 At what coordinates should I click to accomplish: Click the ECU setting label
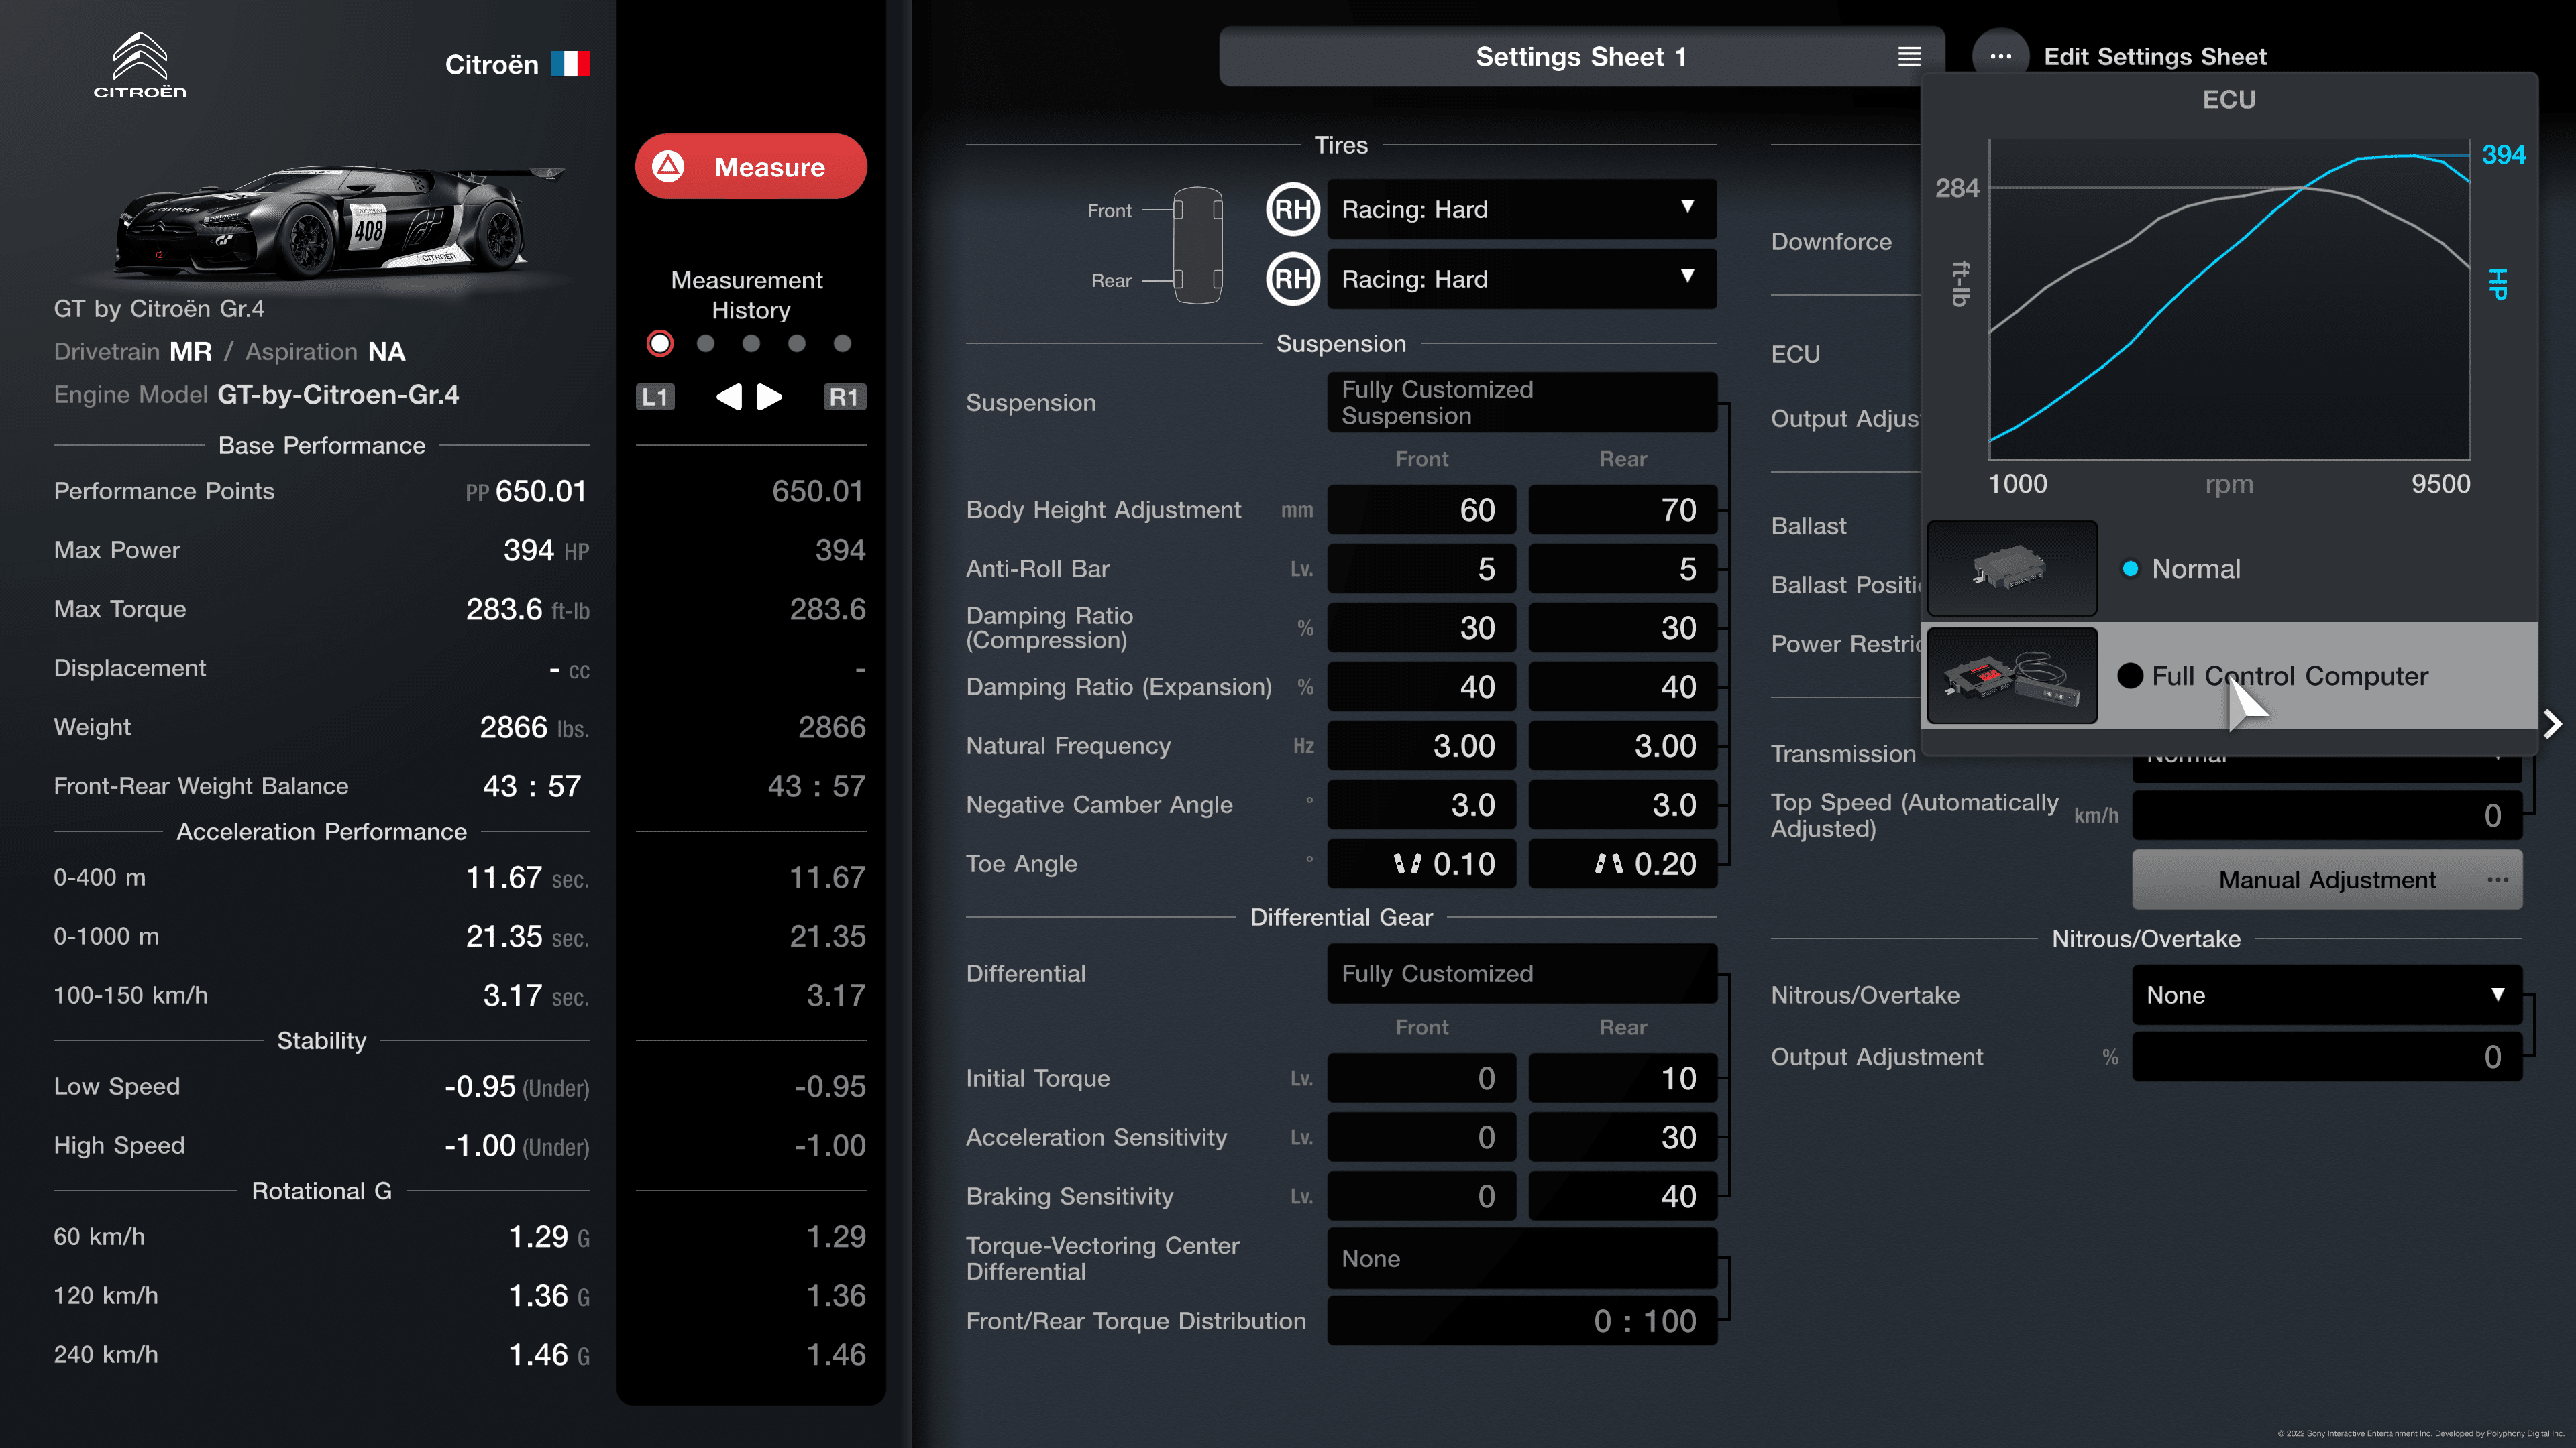1795,354
